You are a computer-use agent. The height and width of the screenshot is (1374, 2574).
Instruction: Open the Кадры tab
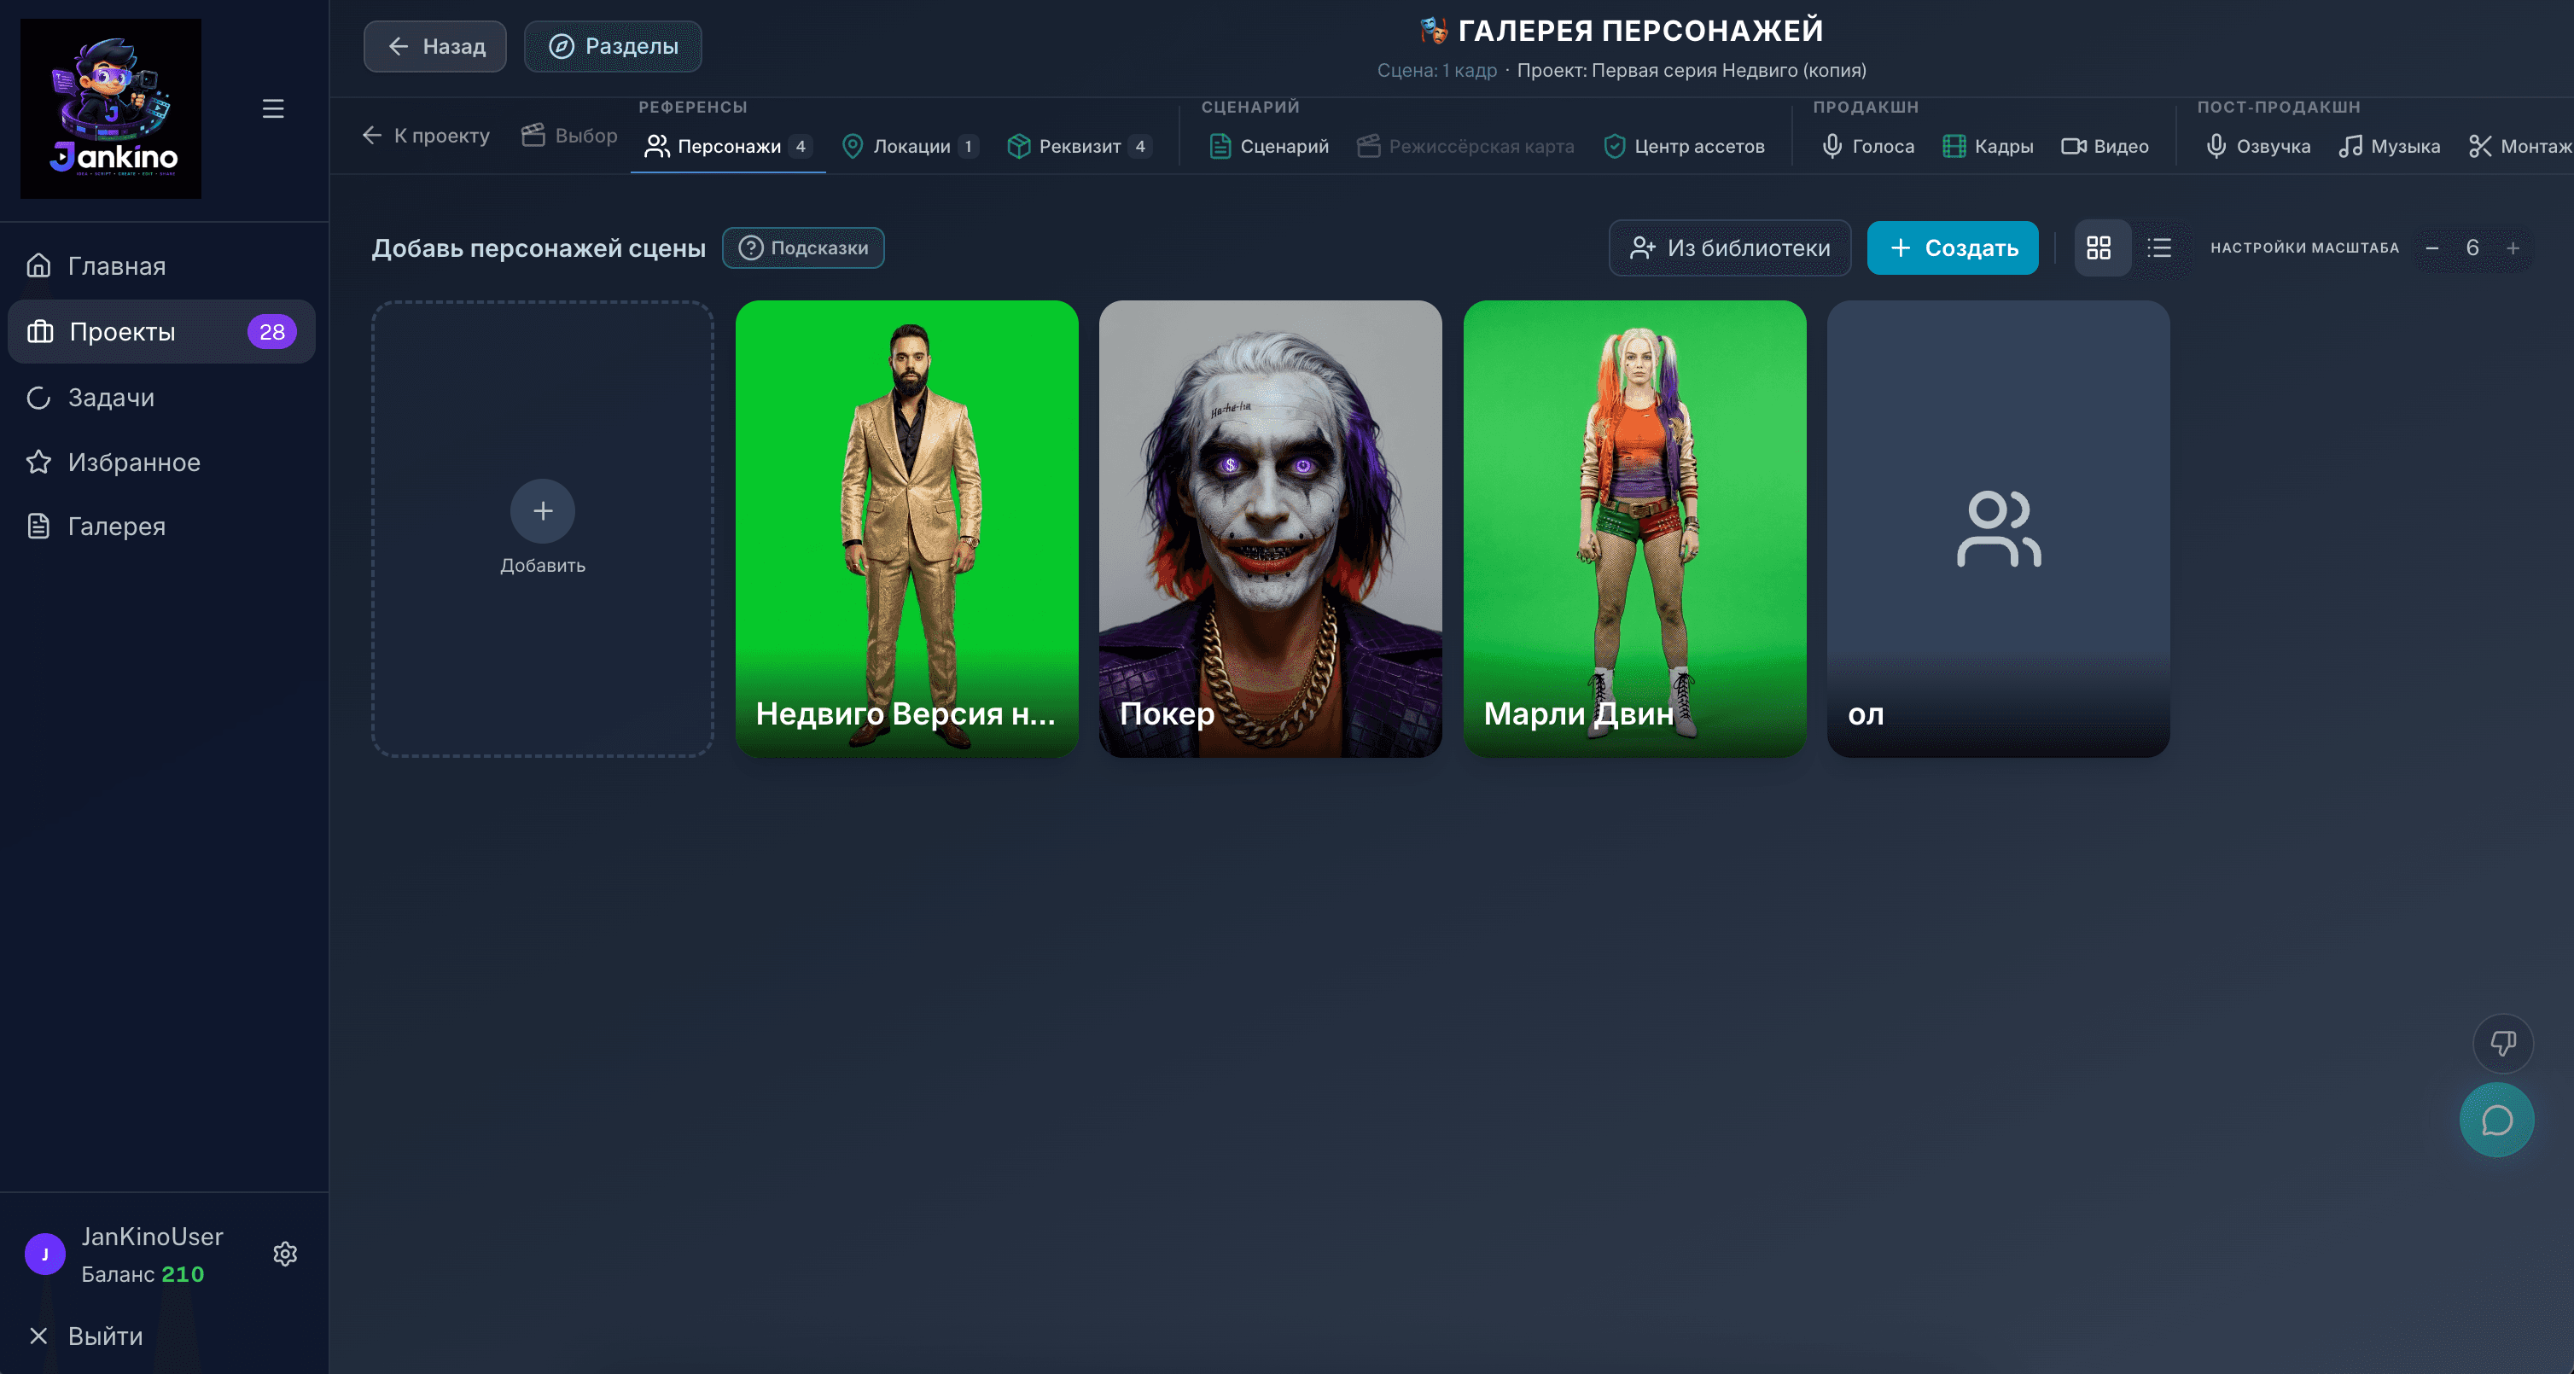1988,146
